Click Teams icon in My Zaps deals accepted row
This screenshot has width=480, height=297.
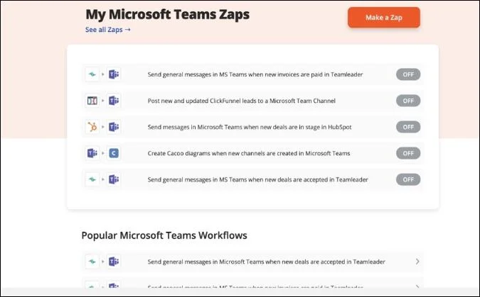pyautogui.click(x=114, y=179)
